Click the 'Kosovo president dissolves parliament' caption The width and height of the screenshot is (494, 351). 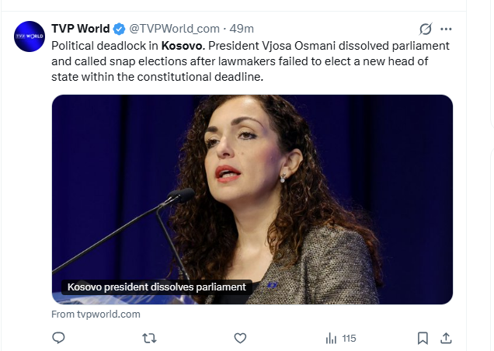point(156,287)
